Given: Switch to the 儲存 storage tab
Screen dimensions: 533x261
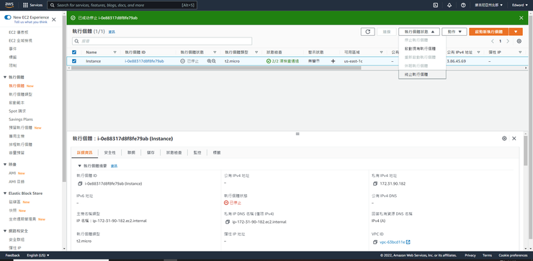Looking at the screenshot, I should (151, 152).
